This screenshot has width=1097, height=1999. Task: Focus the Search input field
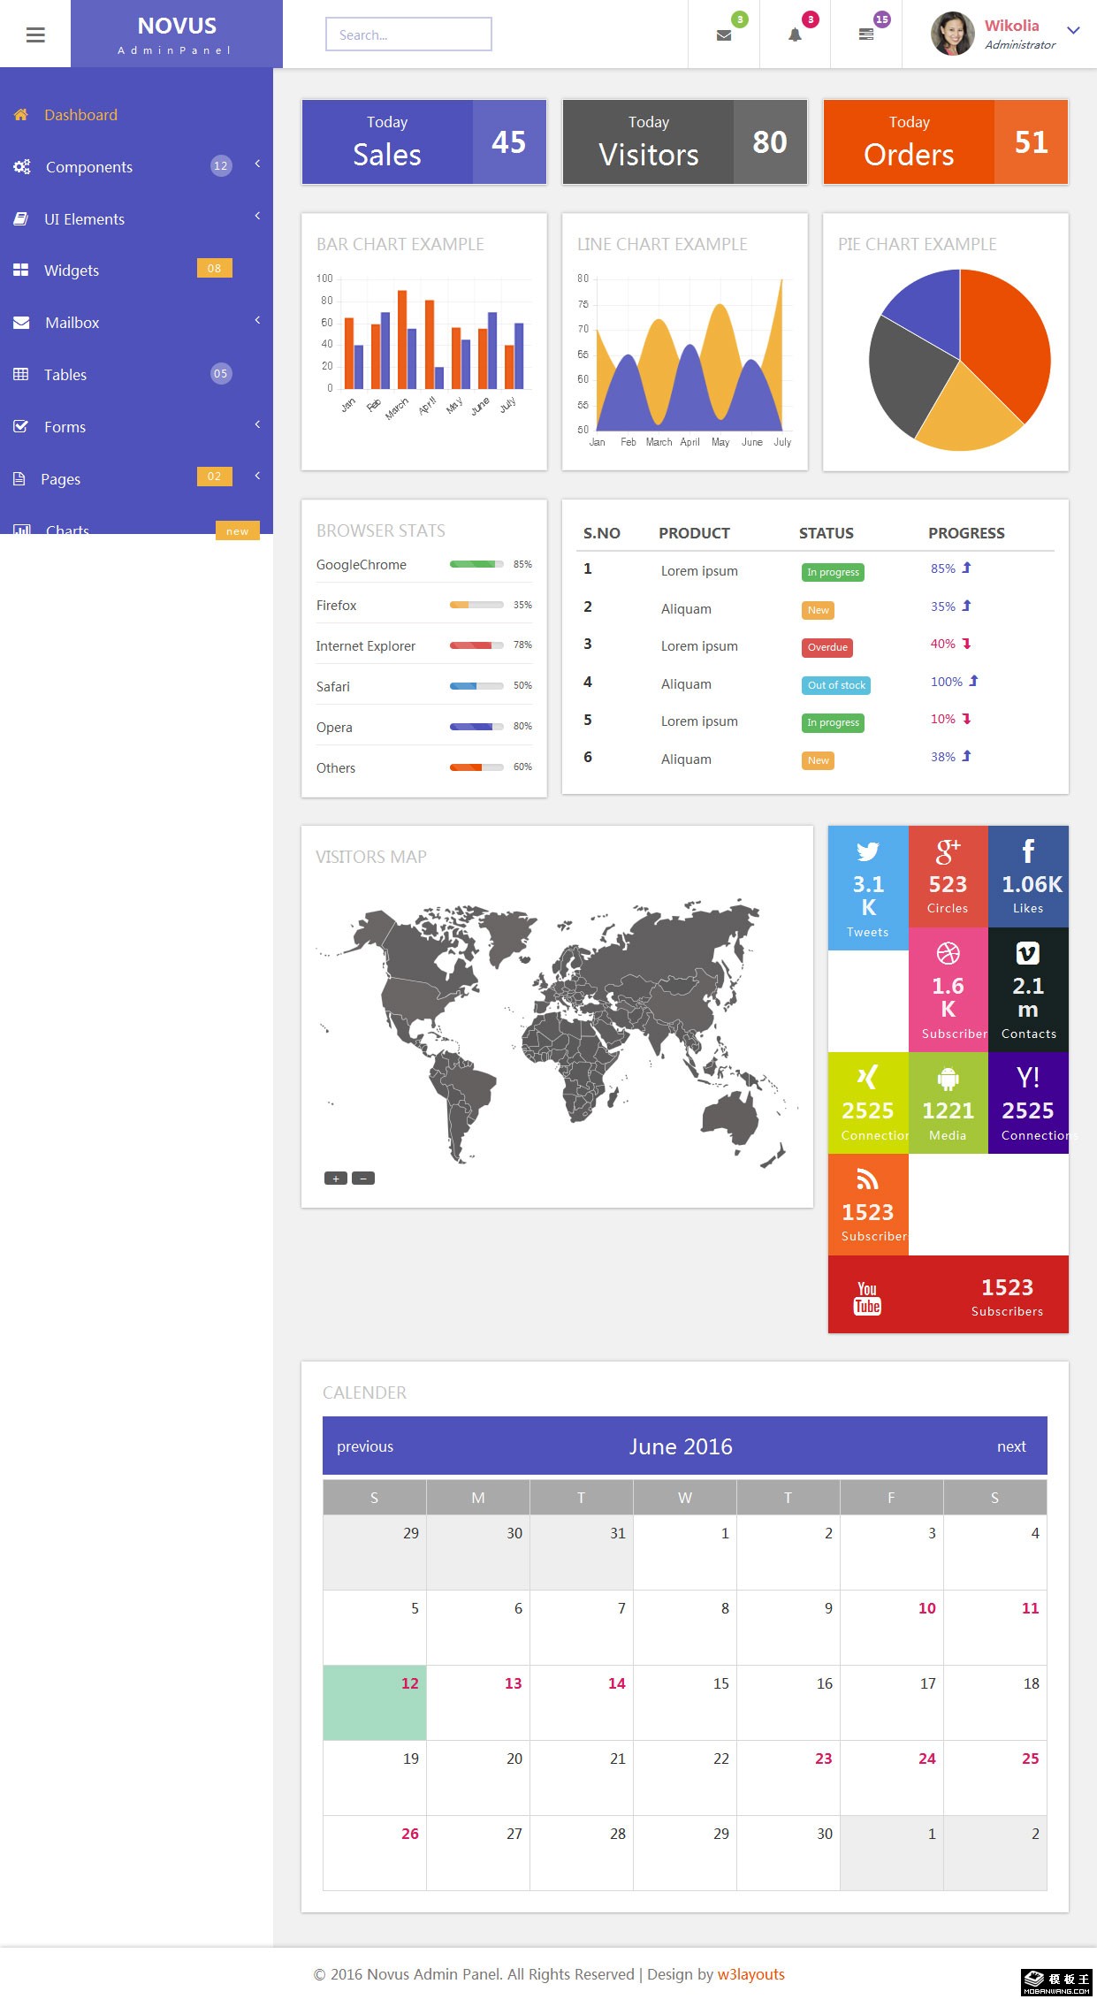(408, 34)
